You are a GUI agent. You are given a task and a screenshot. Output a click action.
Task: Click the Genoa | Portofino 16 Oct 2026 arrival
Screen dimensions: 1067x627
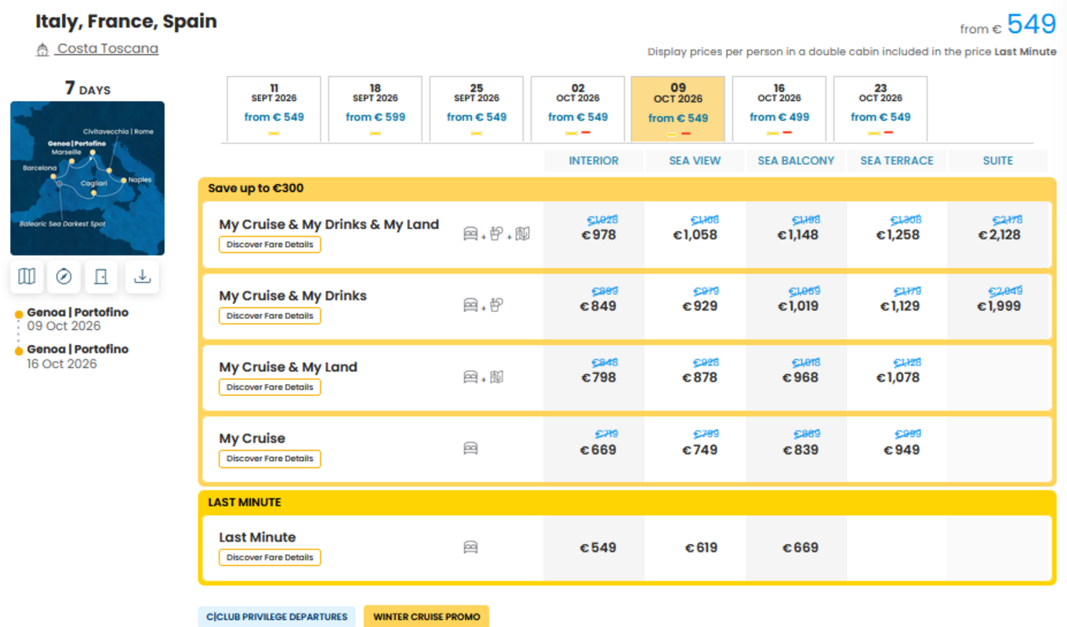(x=77, y=356)
